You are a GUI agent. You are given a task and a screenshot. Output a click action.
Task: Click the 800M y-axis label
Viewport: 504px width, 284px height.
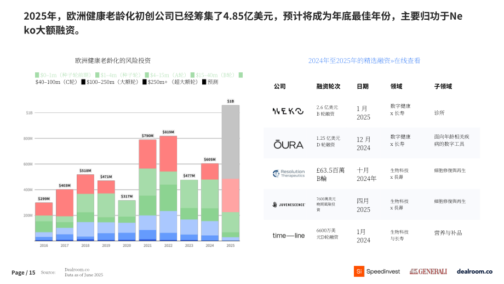(27, 139)
